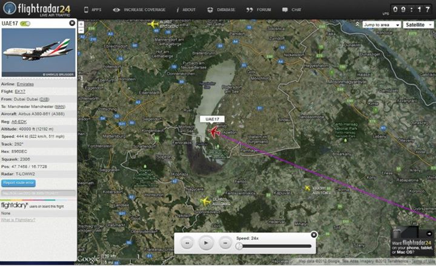This screenshot has height=266, width=436.
Task: Zoom out the map with minus button
Action: [x=81, y=30]
